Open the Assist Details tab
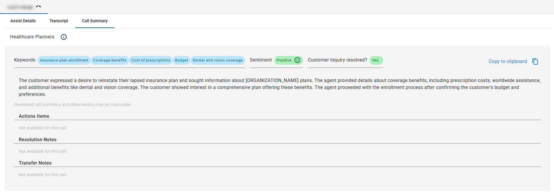The width and height of the screenshot is (554, 194). pos(23,21)
